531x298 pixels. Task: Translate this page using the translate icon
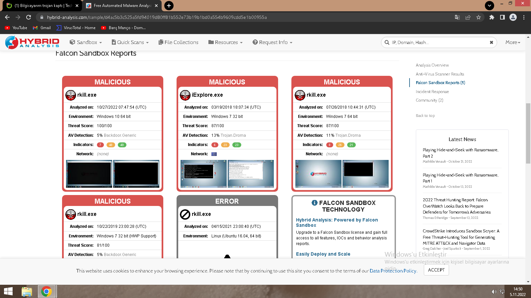(x=457, y=17)
